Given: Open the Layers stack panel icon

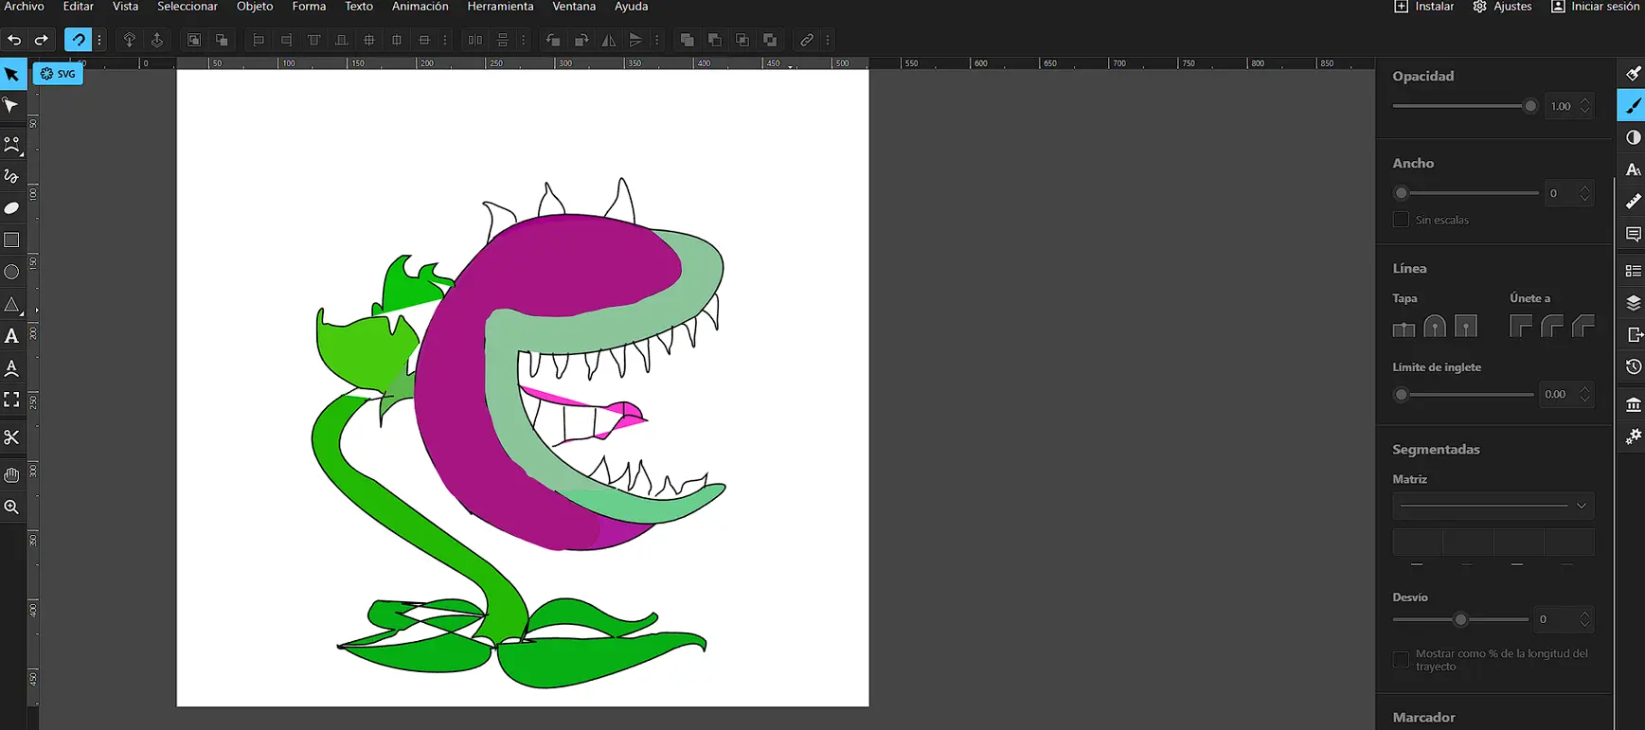Looking at the screenshot, I should [1633, 303].
